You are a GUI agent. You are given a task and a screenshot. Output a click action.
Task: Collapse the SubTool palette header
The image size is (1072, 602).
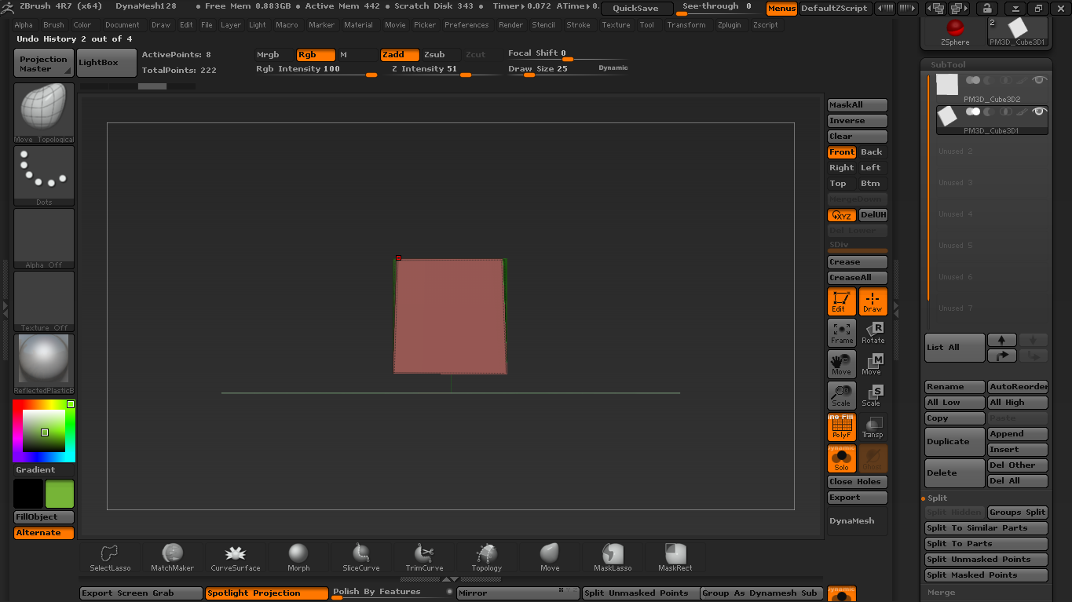[948, 64]
